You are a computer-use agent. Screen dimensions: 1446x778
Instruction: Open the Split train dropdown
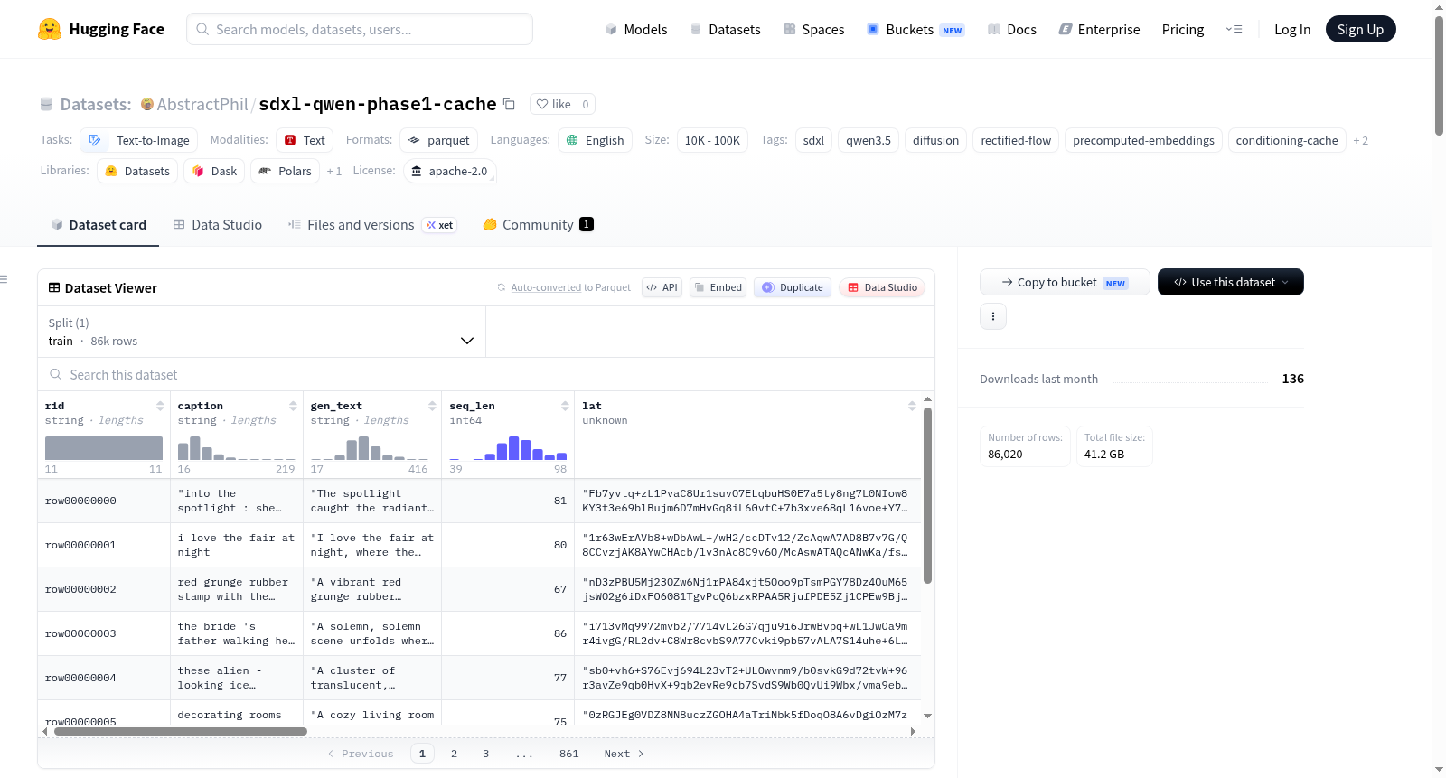[x=261, y=332]
